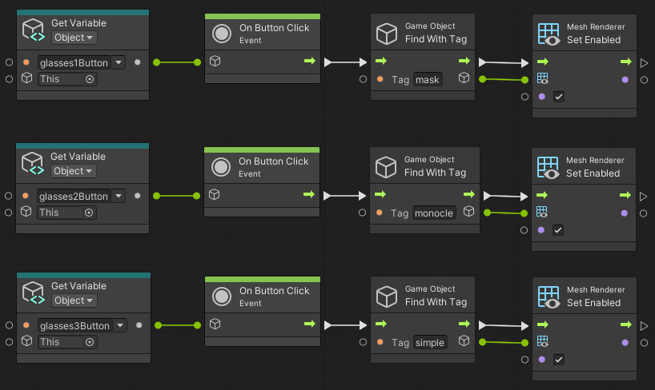Click value output port of glasses1Button node

138,62
